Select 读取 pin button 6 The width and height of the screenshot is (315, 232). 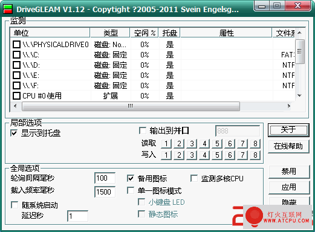230,144
